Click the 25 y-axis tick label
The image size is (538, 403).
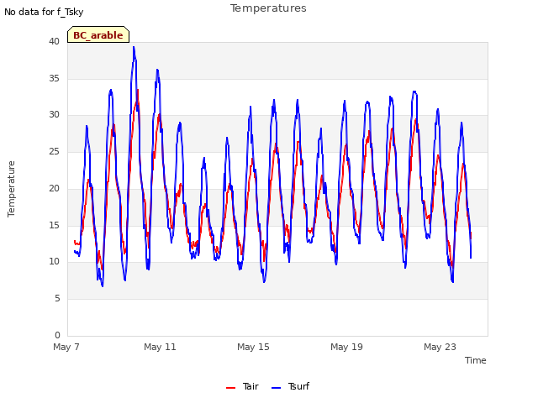point(54,151)
